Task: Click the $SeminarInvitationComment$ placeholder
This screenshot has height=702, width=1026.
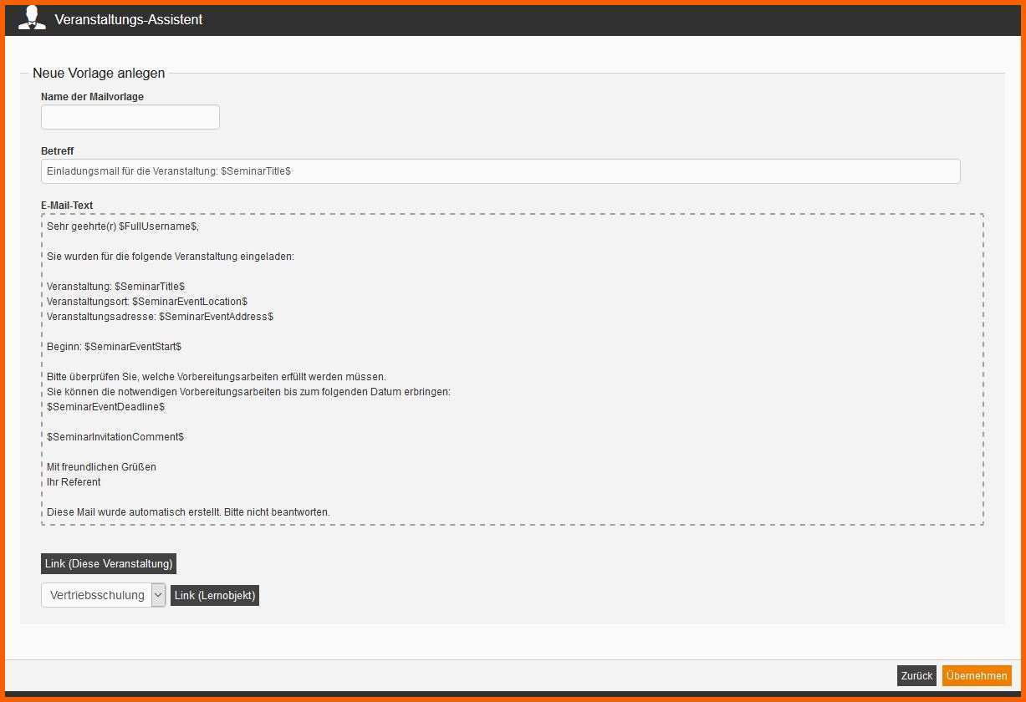Action: tap(115, 437)
